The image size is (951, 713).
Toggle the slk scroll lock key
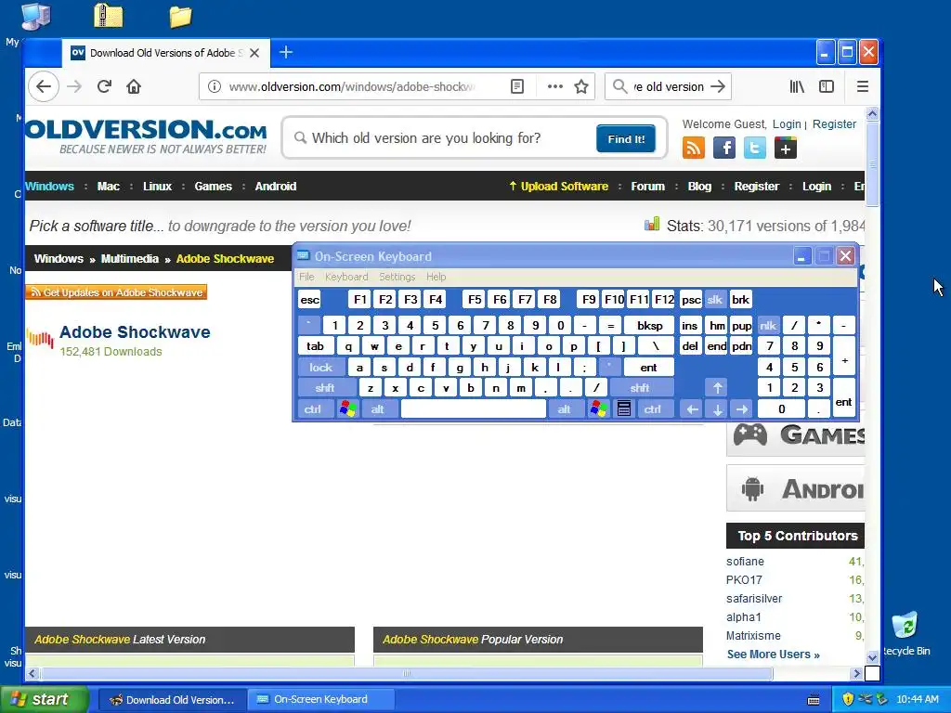click(x=715, y=300)
